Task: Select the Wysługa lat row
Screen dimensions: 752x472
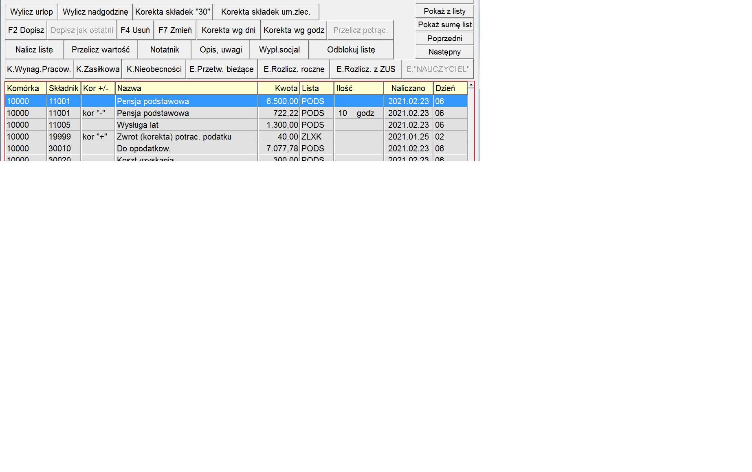Action: pos(236,125)
